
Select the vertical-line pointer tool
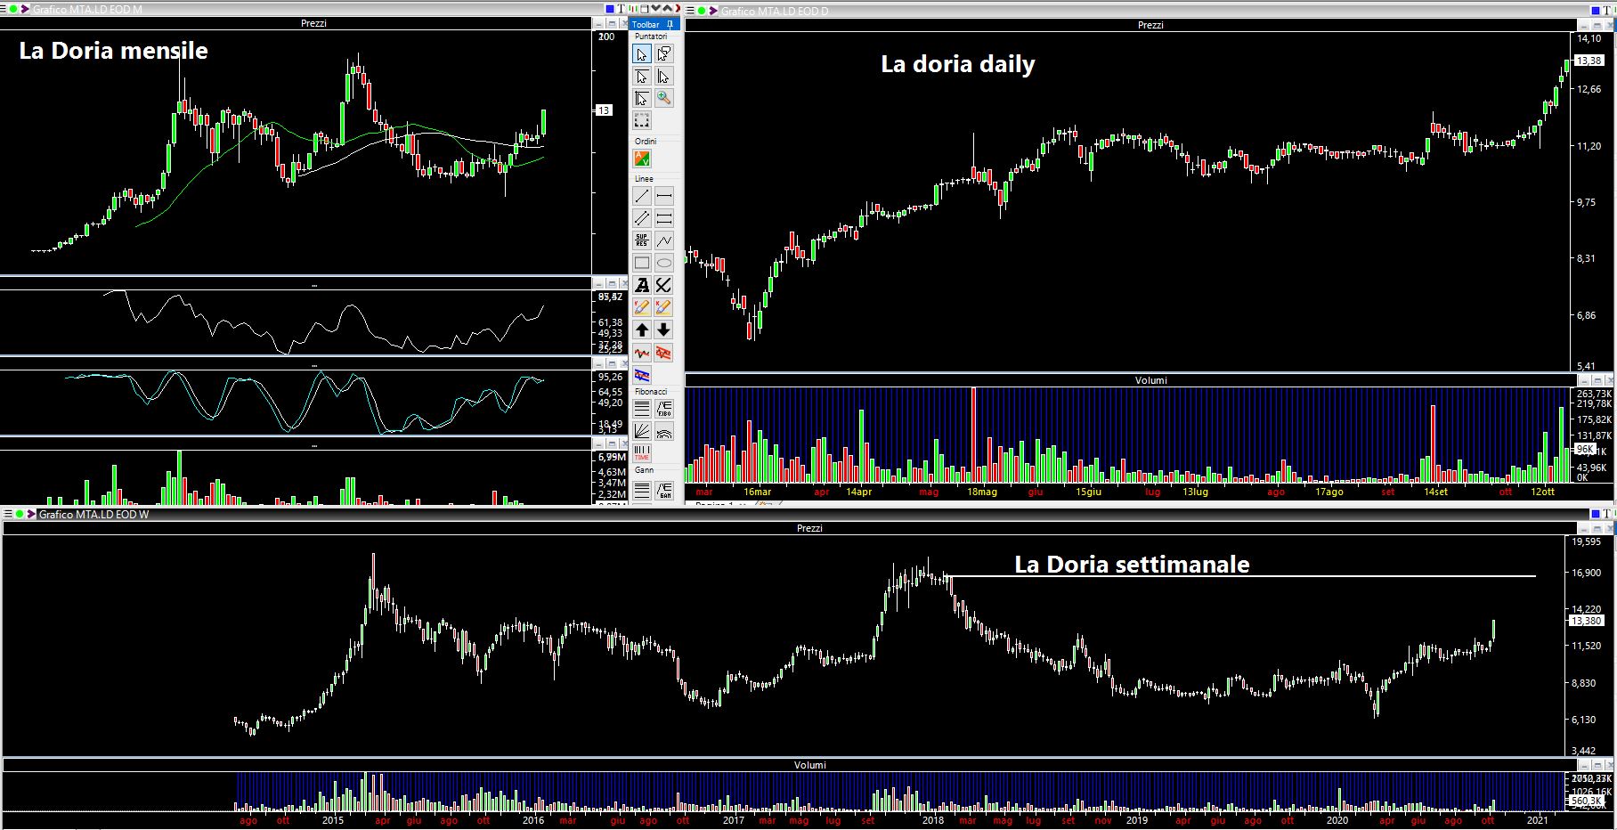point(664,77)
